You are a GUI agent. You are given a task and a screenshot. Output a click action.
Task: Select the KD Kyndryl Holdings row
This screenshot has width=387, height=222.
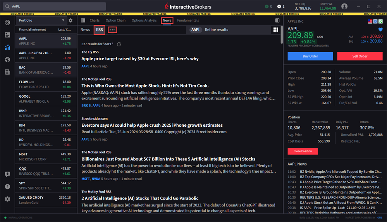pyautogui.click(x=46, y=142)
